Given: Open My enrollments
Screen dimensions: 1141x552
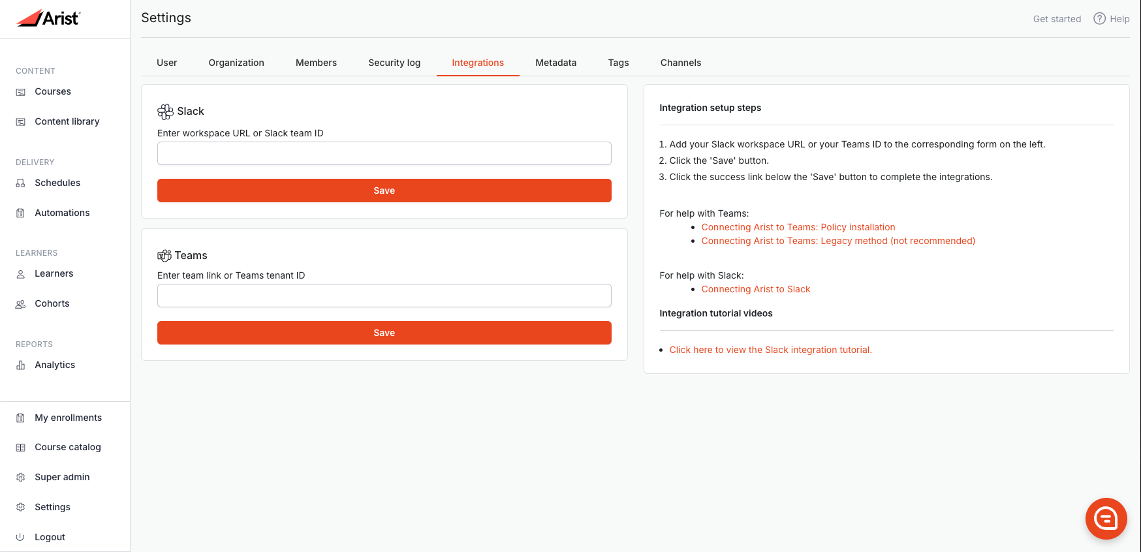Looking at the screenshot, I should 69,418.
